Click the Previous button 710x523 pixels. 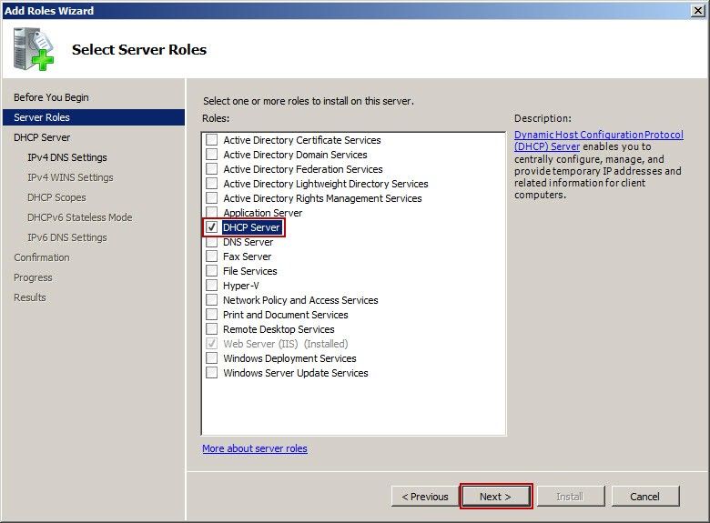click(x=425, y=497)
